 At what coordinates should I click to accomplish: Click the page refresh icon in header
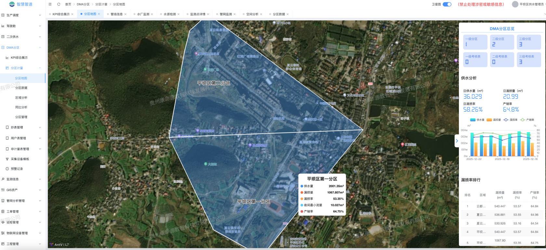click(59, 4)
